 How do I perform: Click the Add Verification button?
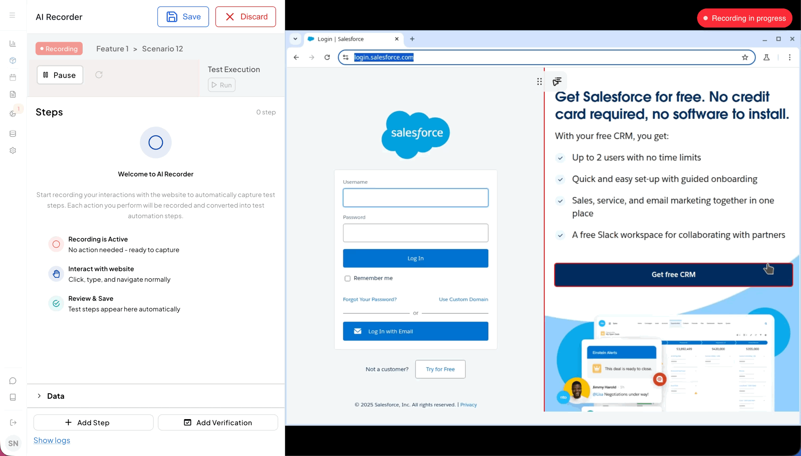[218, 423]
